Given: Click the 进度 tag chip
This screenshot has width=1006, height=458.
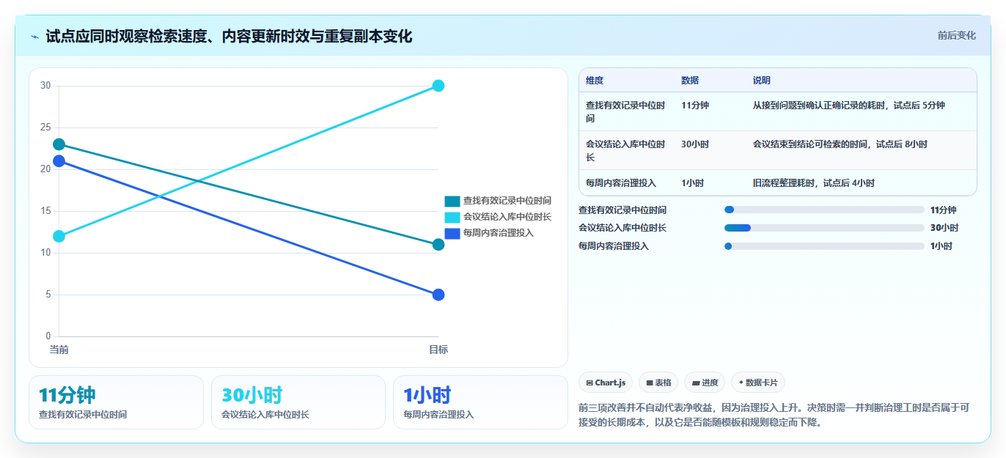Looking at the screenshot, I should 704,383.
